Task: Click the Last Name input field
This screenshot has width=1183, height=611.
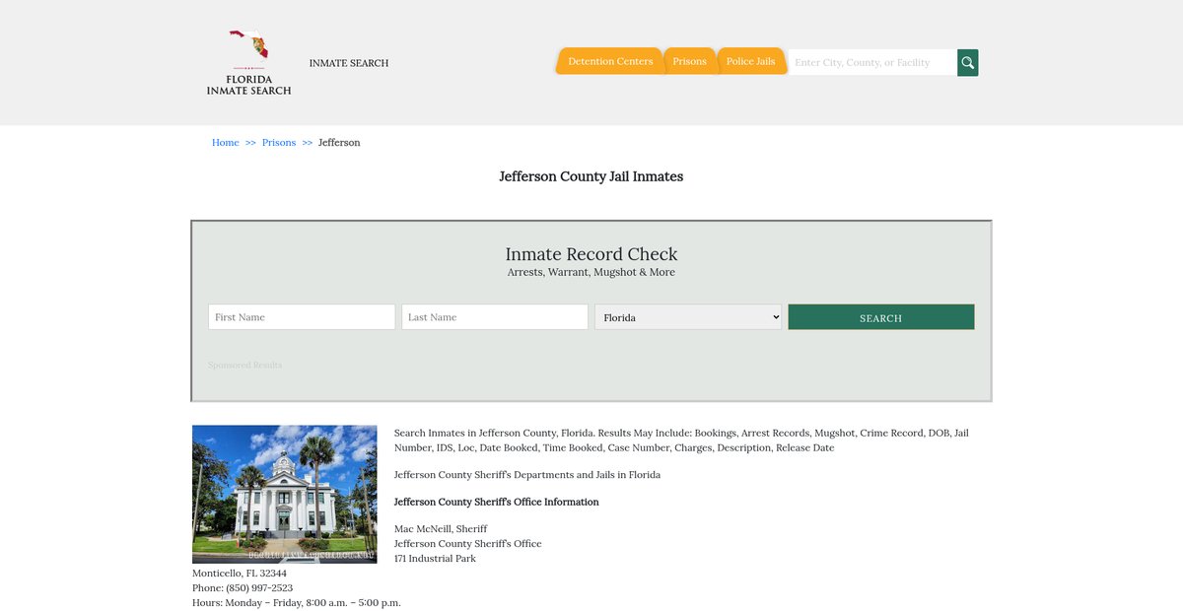Action: tap(495, 317)
